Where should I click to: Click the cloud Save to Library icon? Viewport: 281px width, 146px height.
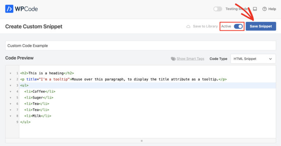(188, 27)
